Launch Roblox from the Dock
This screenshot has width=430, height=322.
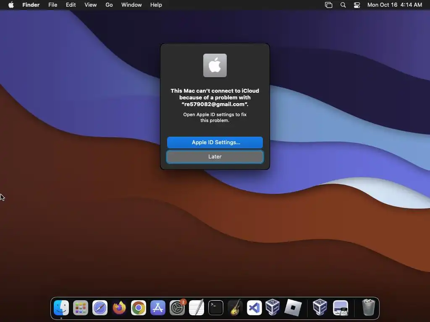click(x=293, y=308)
